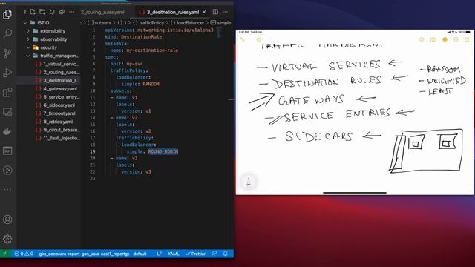Click the New Folder icon in Explorer
The height and width of the screenshot is (267, 475).
point(42,12)
